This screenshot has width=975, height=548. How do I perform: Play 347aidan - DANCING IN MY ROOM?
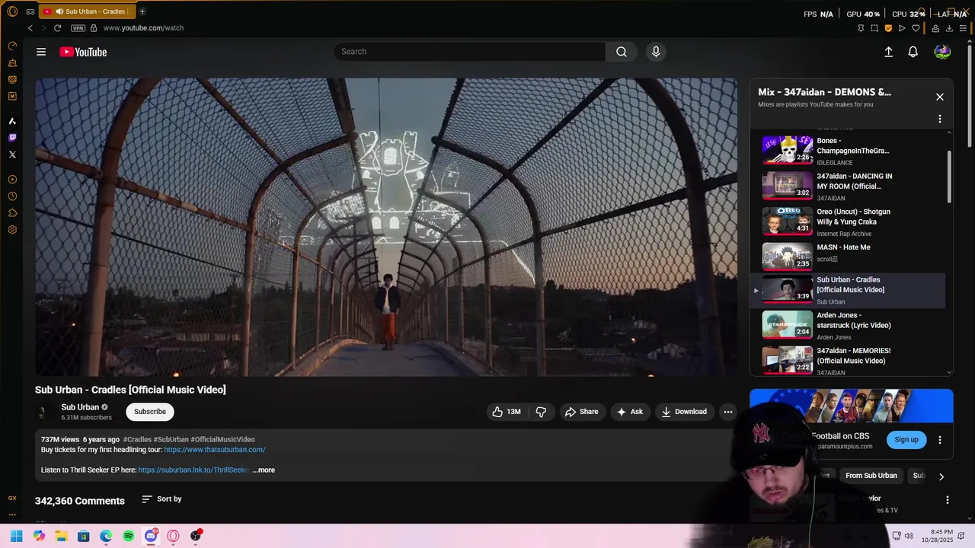point(848,186)
